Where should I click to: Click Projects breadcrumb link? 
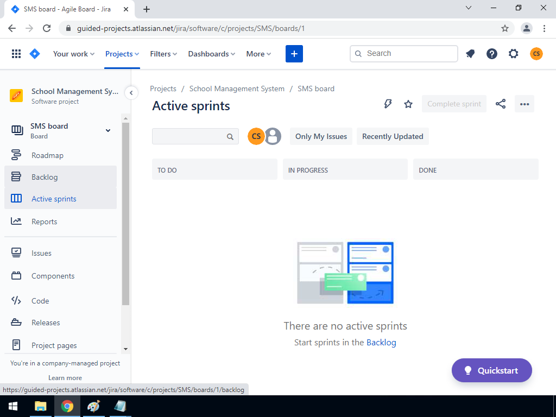point(163,89)
